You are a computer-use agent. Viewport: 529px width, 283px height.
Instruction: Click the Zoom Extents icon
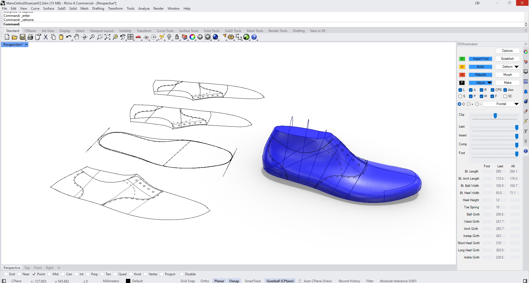coord(107,37)
